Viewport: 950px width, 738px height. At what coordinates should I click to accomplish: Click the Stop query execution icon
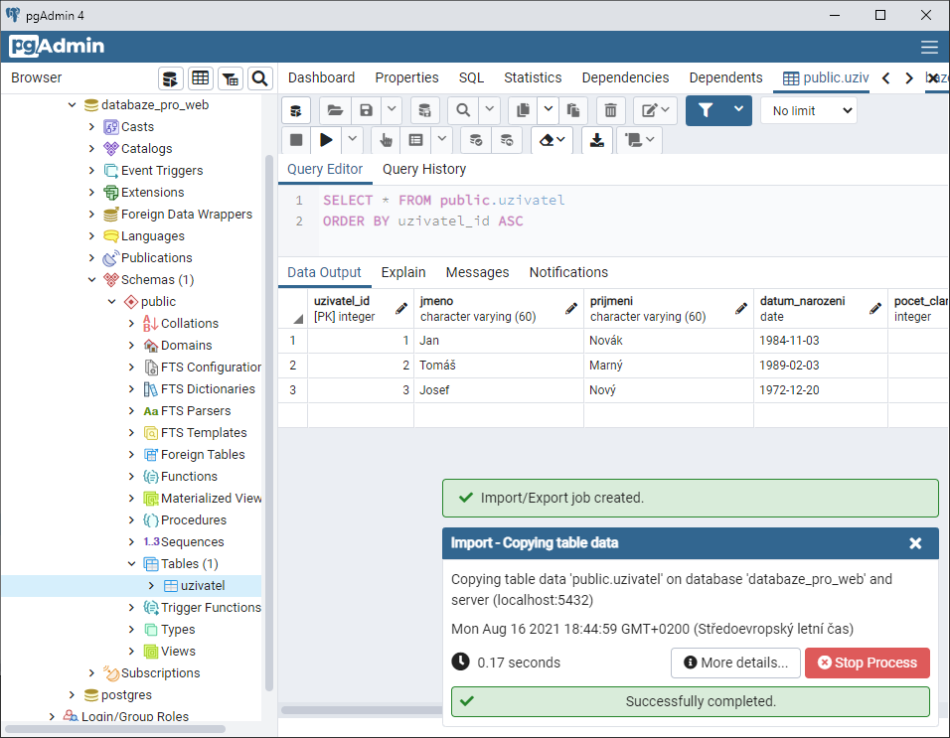coord(295,139)
